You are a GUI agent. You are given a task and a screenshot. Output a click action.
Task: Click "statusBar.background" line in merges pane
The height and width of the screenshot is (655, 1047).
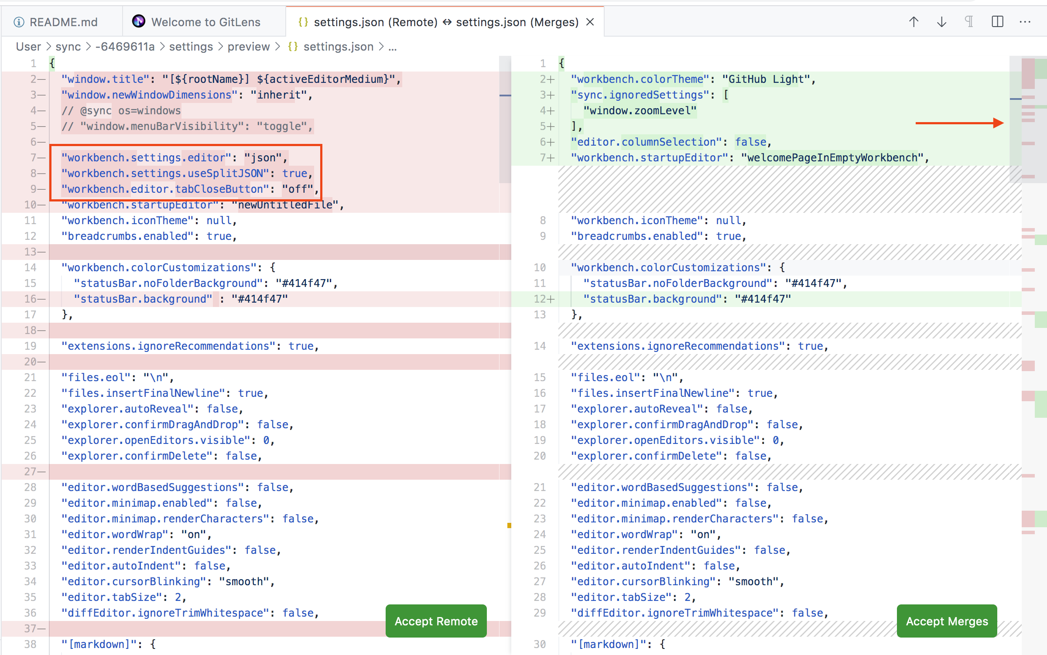687,299
